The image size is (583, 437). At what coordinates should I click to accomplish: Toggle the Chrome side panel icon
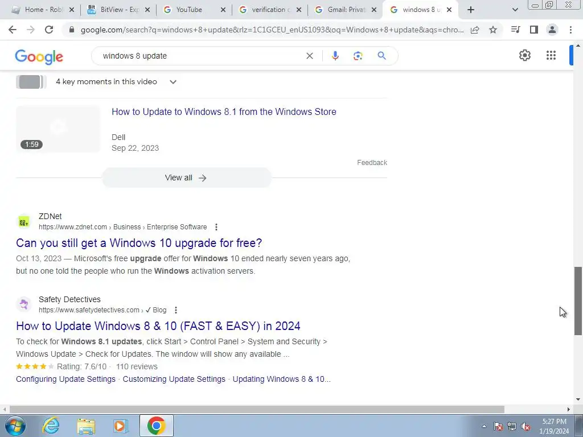[x=534, y=30]
